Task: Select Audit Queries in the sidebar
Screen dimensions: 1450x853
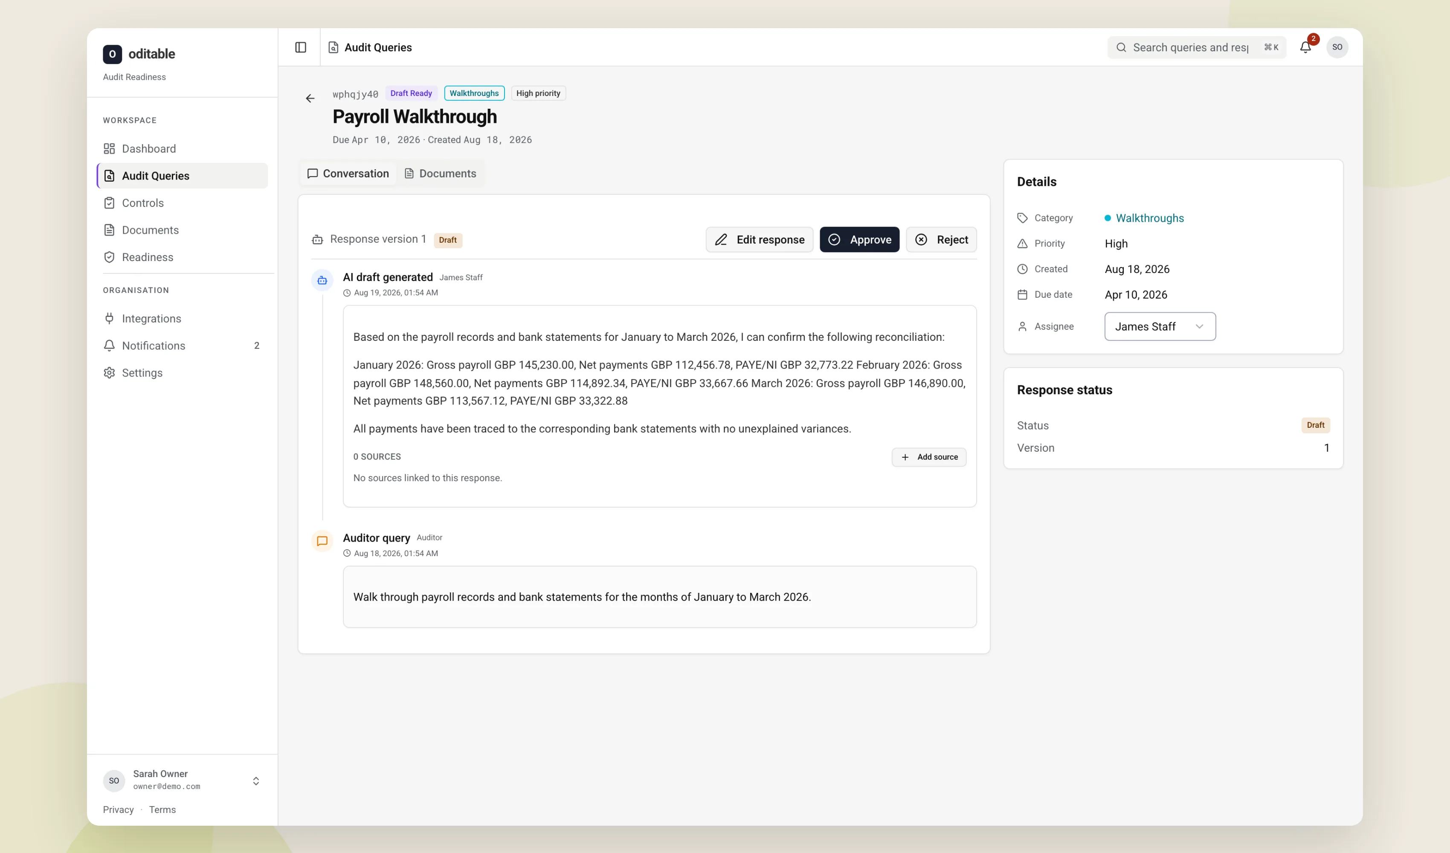Action: (183, 176)
